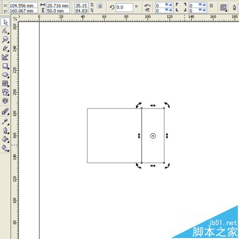Click the vertical ruler at 200 mark
Screen dimensions: 239x239
click(15, 92)
